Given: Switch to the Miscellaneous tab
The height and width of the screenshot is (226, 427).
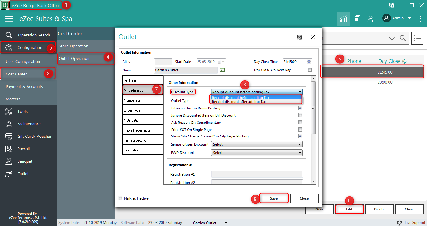Looking at the screenshot, I should coord(143,90).
